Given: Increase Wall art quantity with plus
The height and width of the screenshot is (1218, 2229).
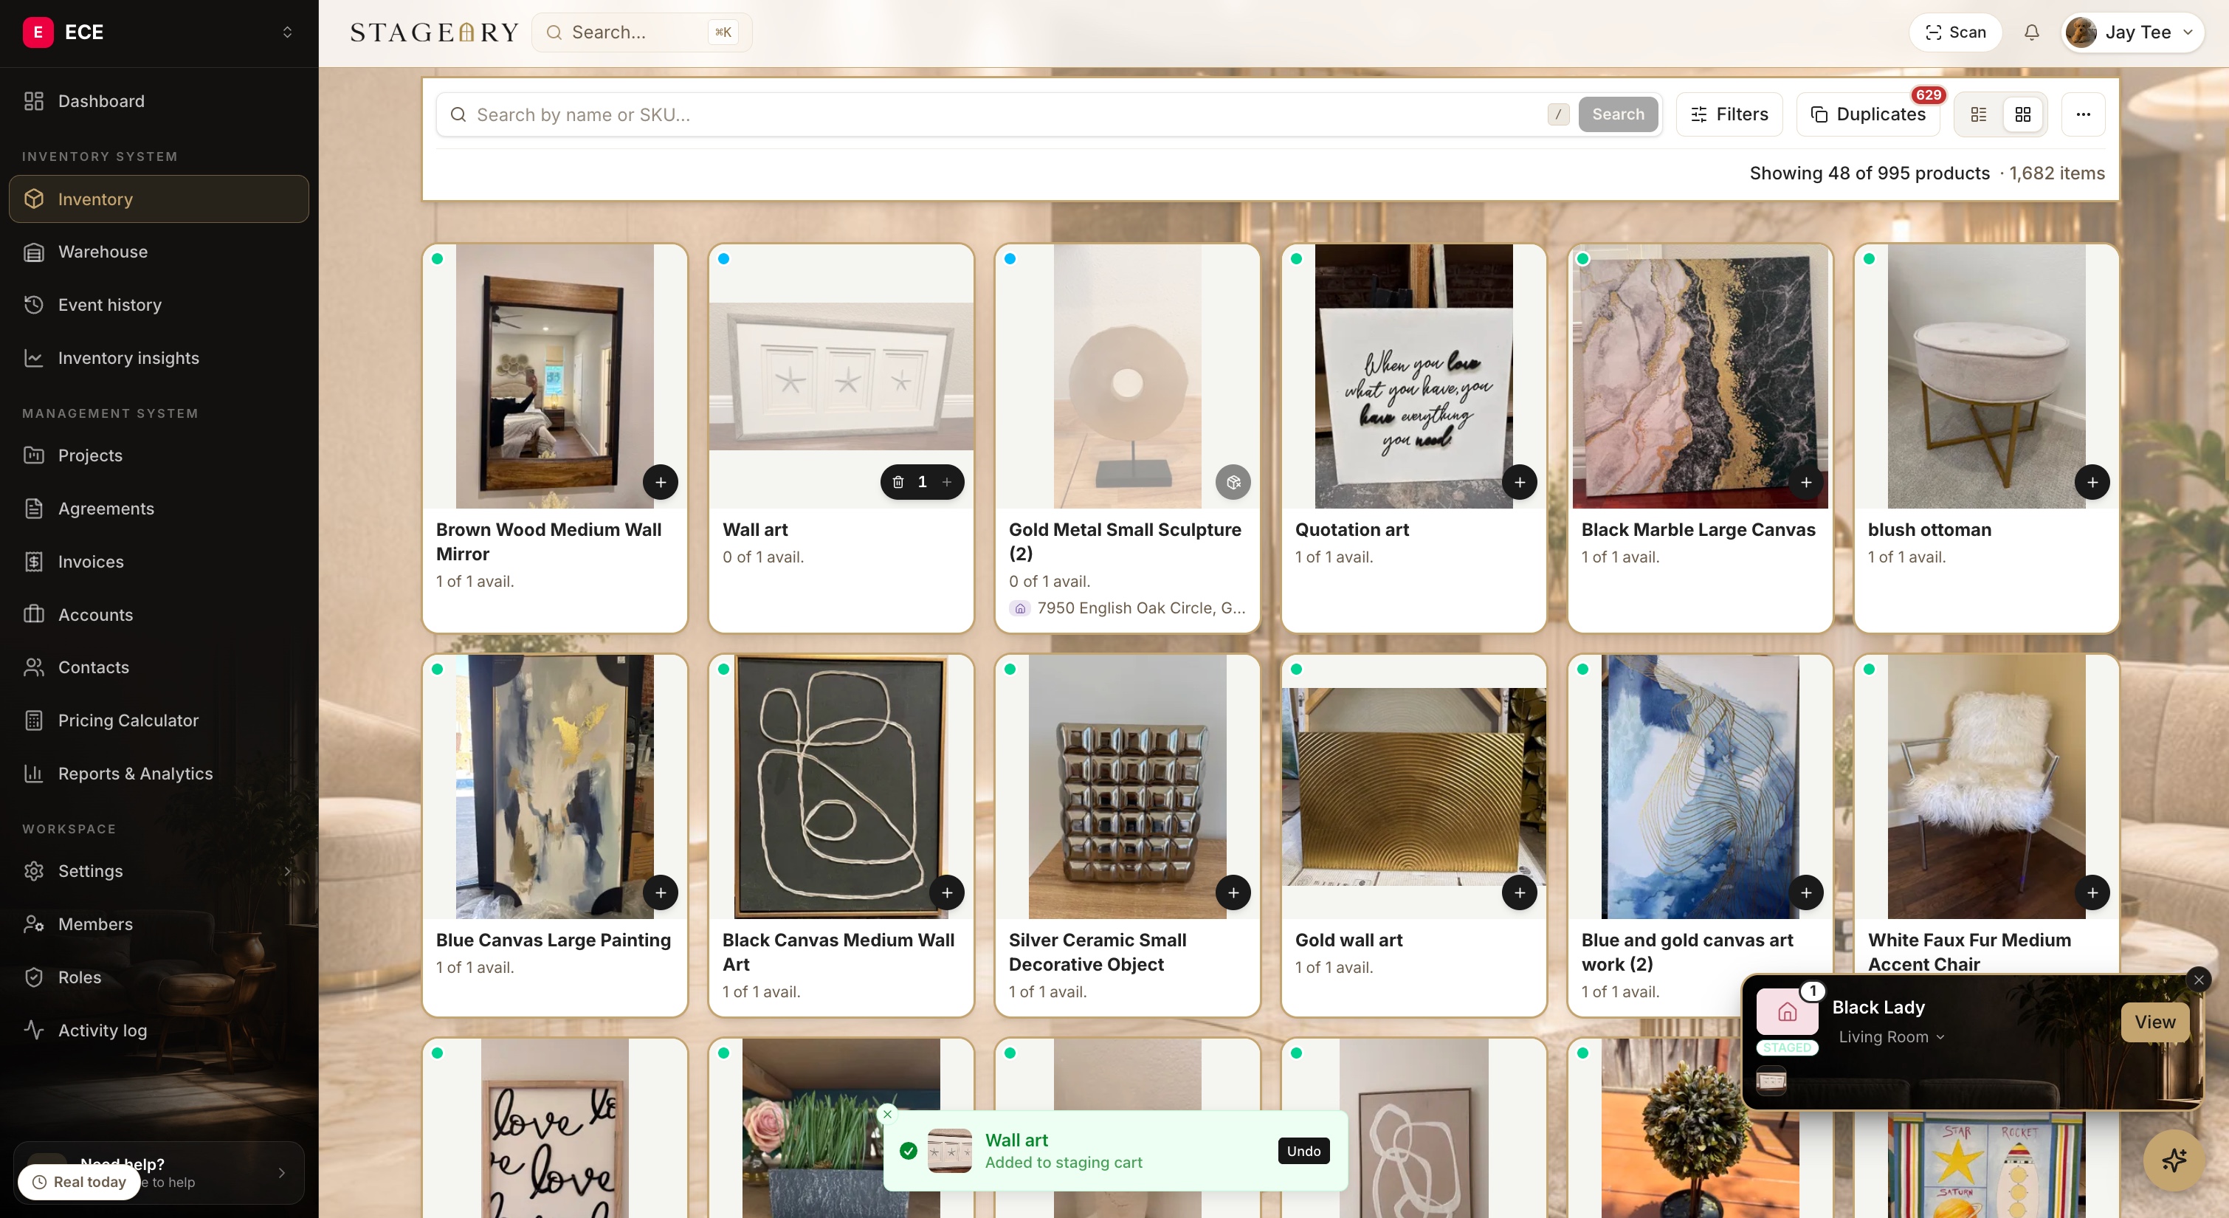Looking at the screenshot, I should pyautogui.click(x=947, y=482).
